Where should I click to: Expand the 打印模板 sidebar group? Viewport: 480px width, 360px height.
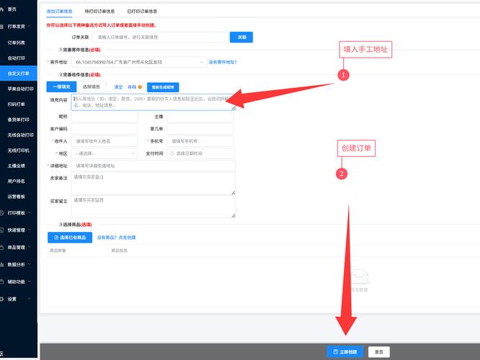(19, 212)
